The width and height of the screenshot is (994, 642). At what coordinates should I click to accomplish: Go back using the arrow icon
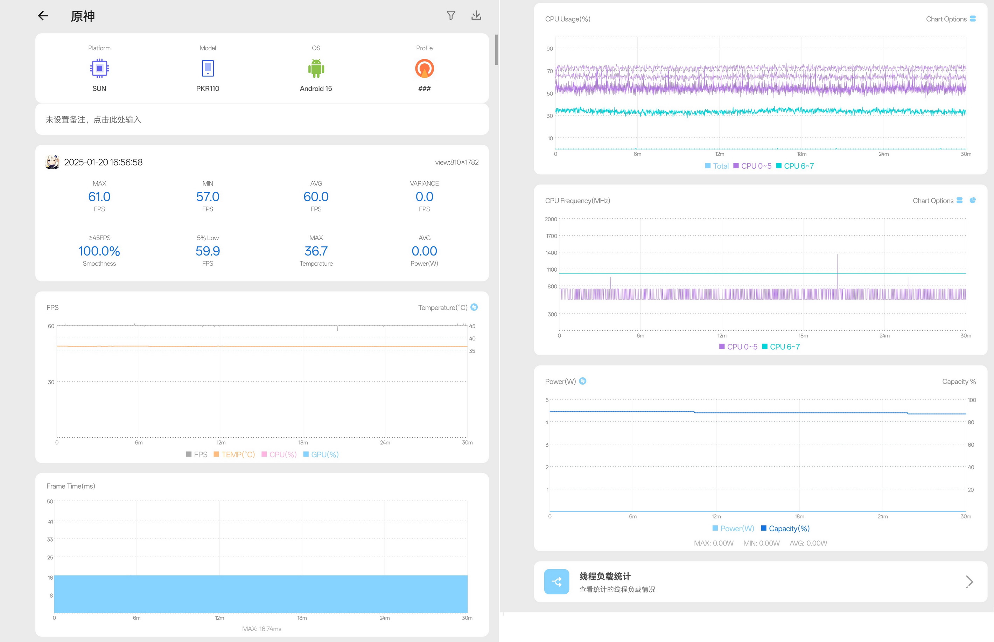click(x=43, y=16)
